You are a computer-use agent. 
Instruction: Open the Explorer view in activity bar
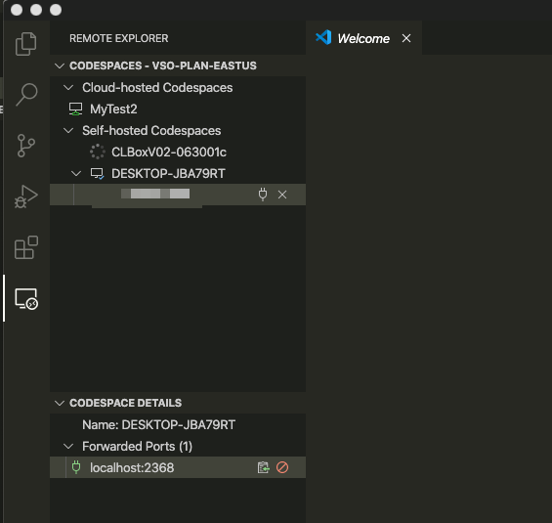[26, 44]
